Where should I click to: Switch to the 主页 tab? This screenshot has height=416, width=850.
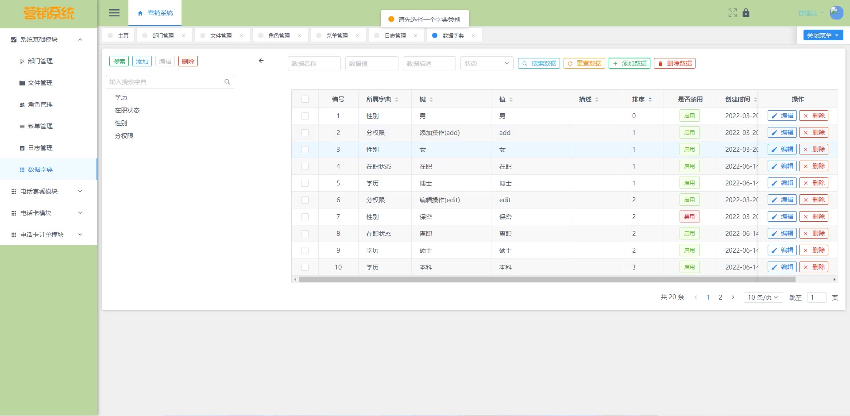coord(118,35)
